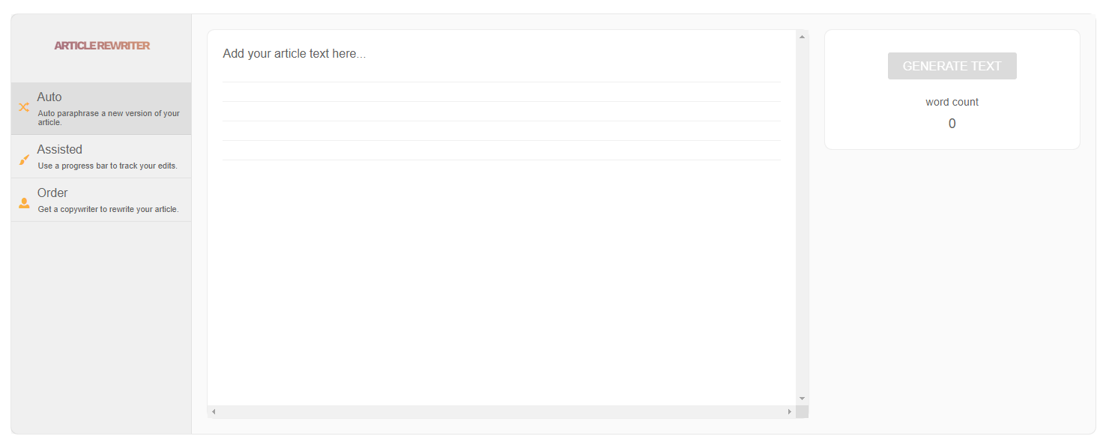Viewport: 1106px width, 448px height.
Task: Click the 'Add your article text here' placeholder
Action: 294,54
